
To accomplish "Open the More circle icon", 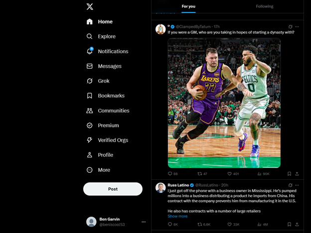I will [x=89, y=170].
